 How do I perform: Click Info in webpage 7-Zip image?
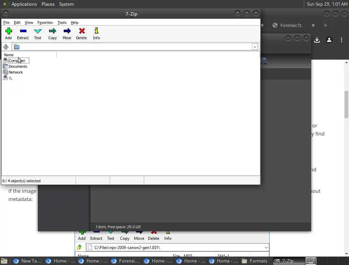click(168, 238)
